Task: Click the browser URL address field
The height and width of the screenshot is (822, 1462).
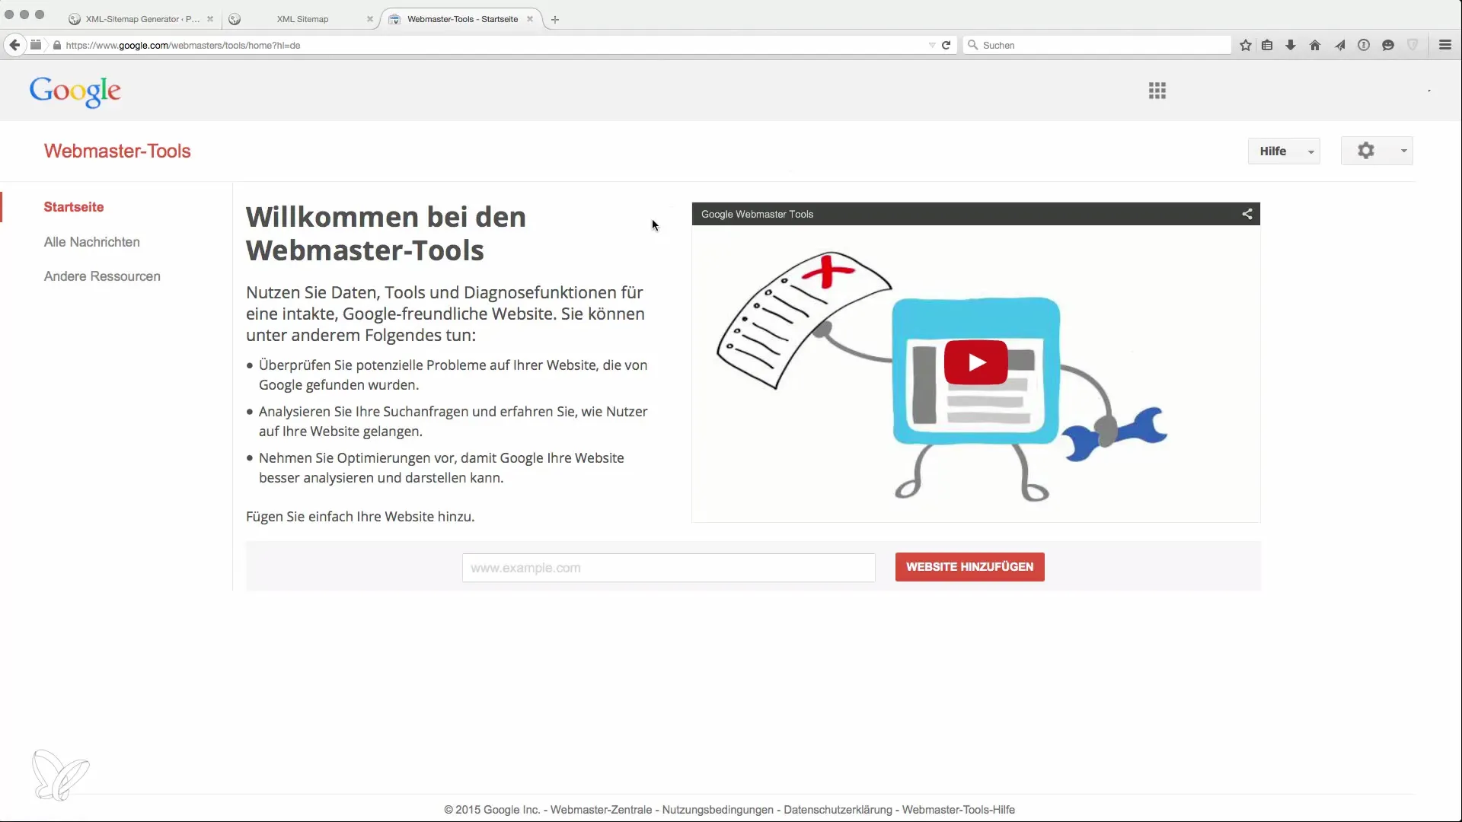Action: point(487,45)
